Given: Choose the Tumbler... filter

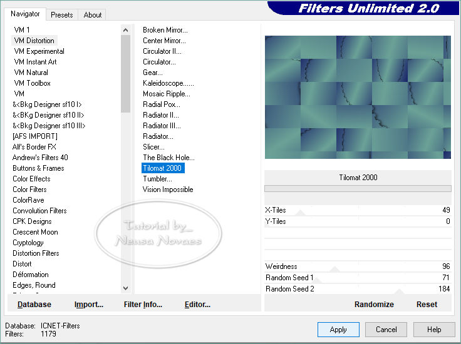Looking at the screenshot, I should coord(157,179).
